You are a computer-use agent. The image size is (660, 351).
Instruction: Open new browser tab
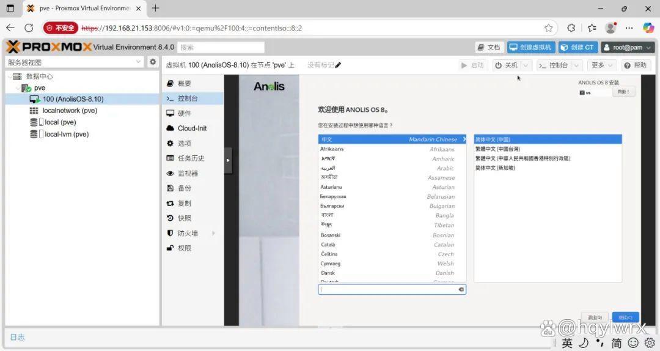click(155, 8)
